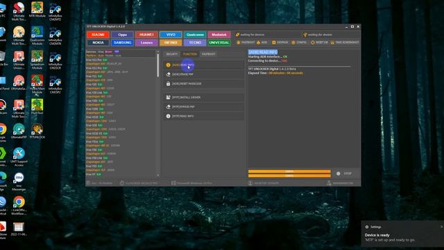
Task: Open the UMT Support Access desktop icon
Action: (19, 157)
